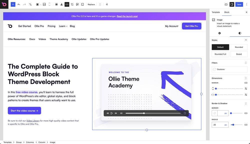The image size is (250, 144).
Task: Click the Theme Academy resources link
Action: (x=59, y=39)
